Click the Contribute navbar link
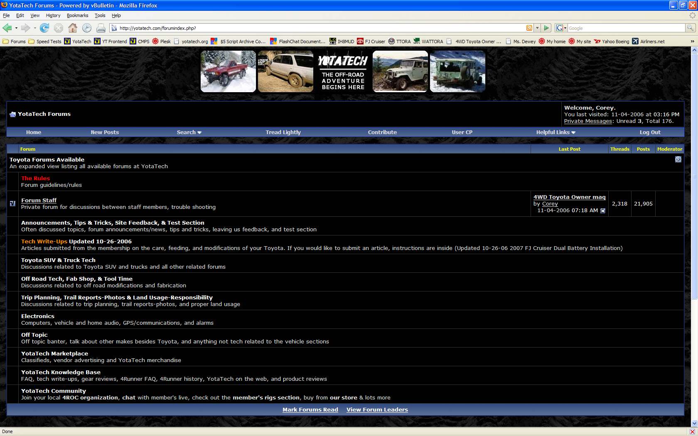Image resolution: width=698 pixels, height=436 pixels. point(382,132)
